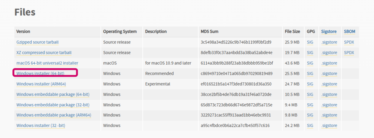Screen dimensions: 374x138
Task: Download Windows installer (64-bit)
Action: 40,73
